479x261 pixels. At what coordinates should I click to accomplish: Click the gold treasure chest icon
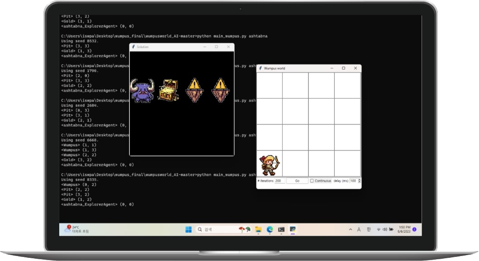(x=168, y=90)
